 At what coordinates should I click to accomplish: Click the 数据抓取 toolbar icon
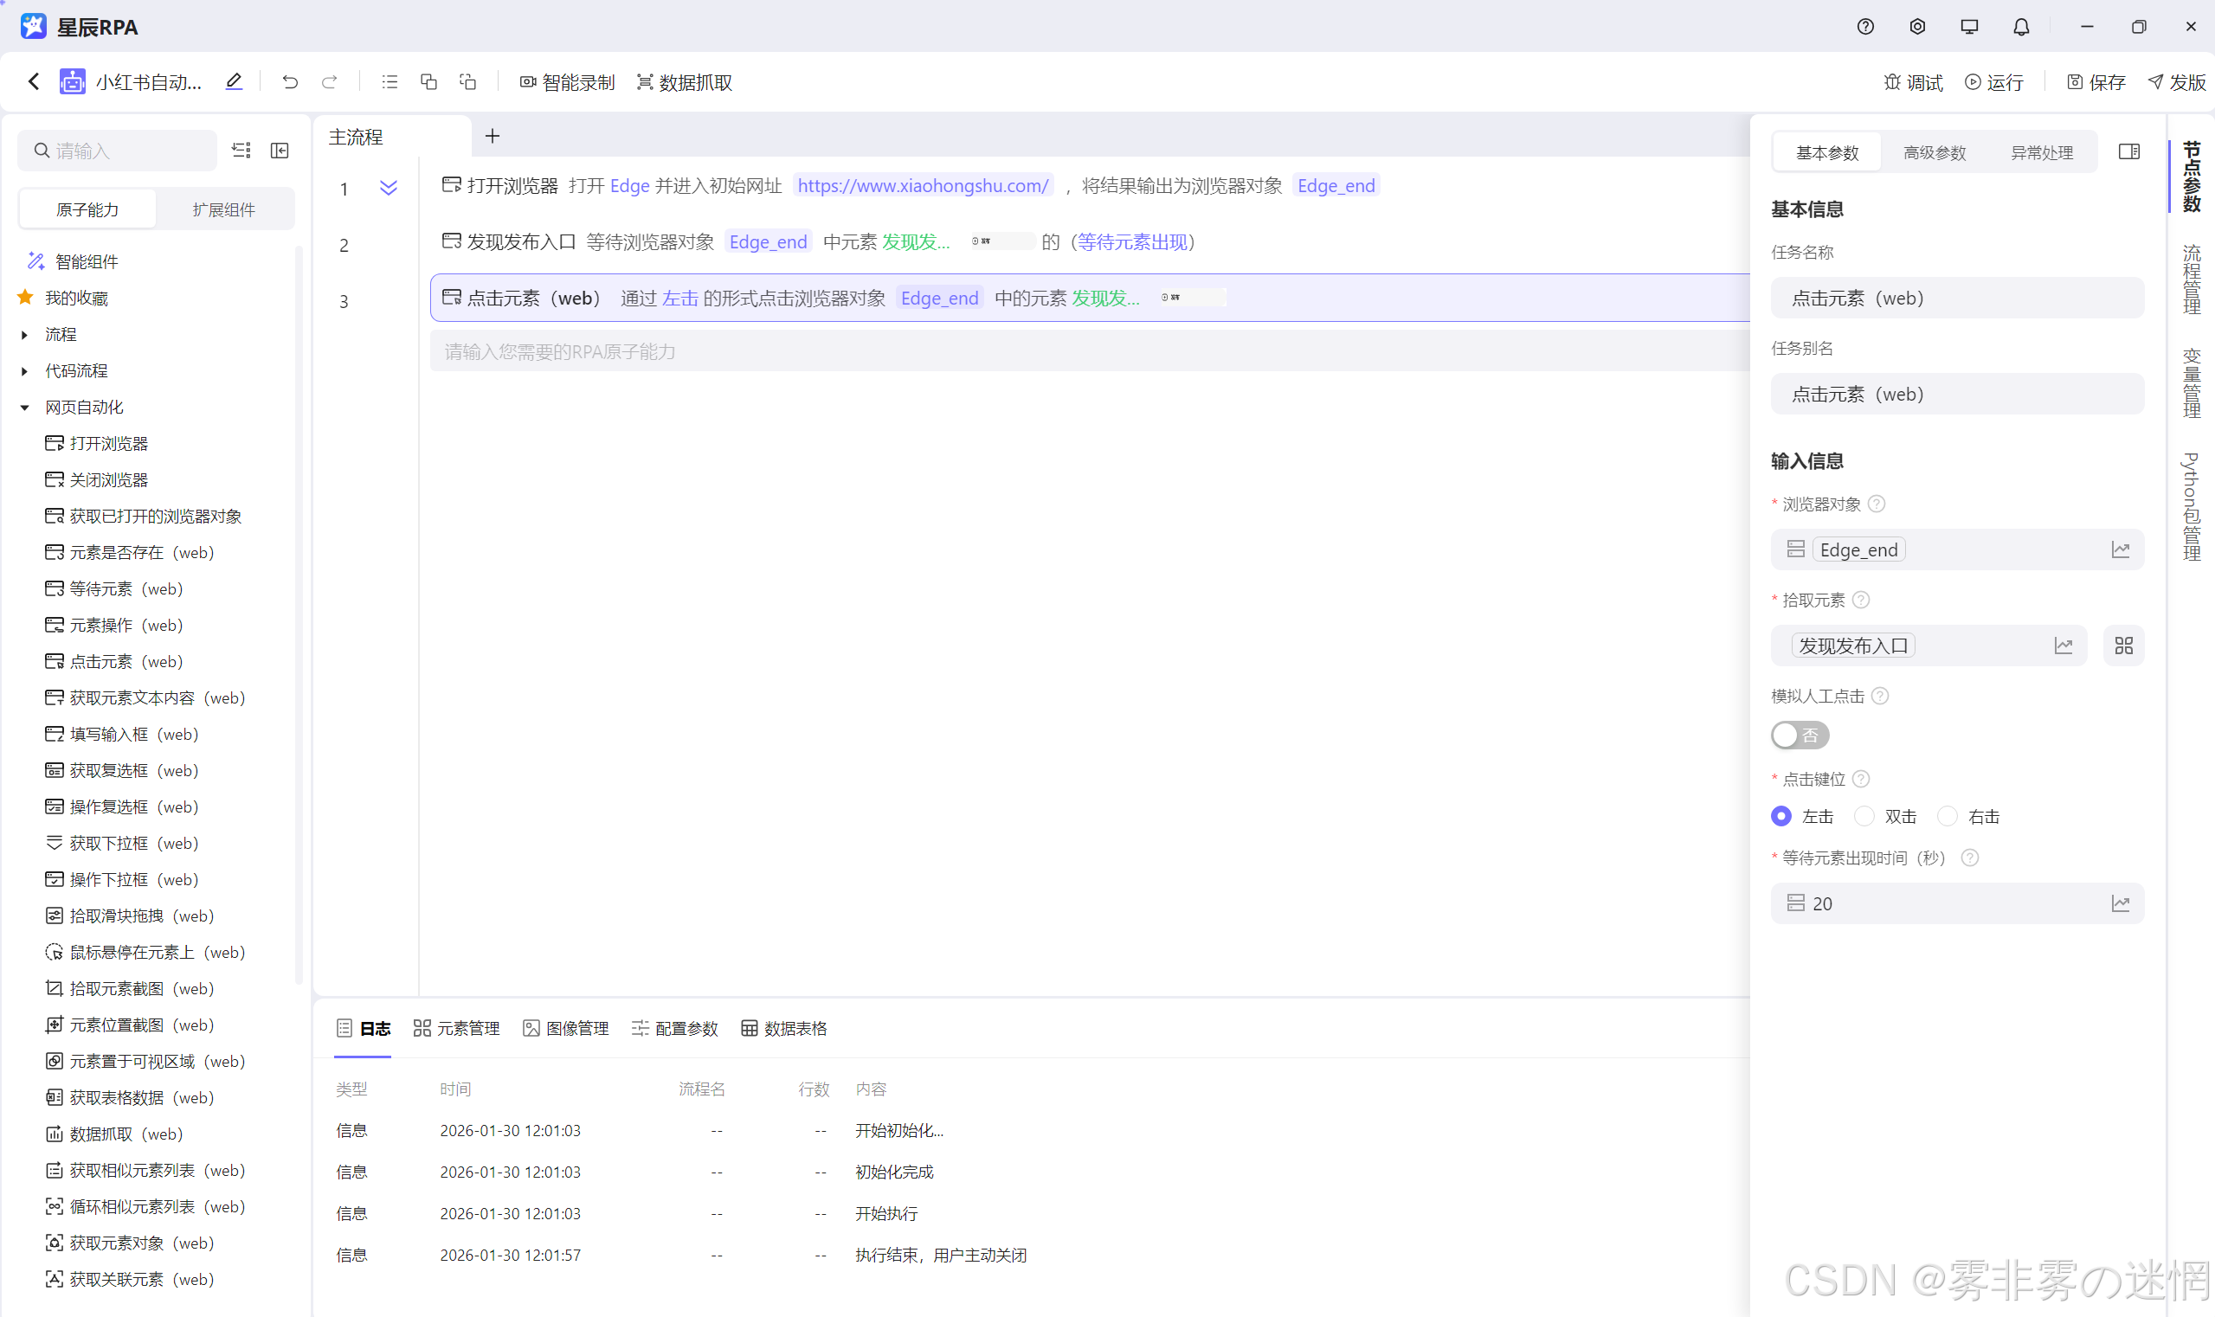[x=646, y=81]
